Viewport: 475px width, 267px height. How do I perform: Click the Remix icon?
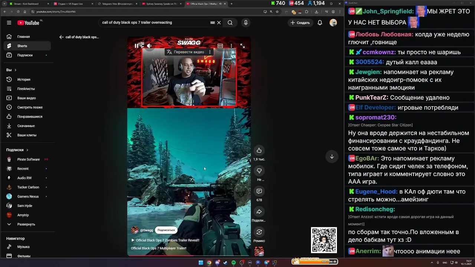pos(259,232)
